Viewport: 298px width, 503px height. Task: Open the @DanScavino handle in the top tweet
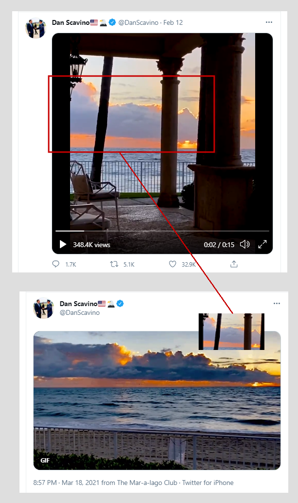click(138, 22)
